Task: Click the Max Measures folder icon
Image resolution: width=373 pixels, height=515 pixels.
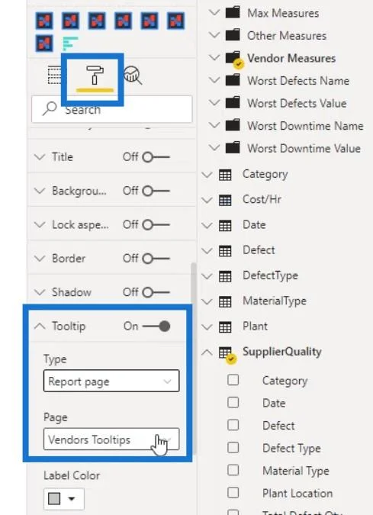Action: coord(233,13)
